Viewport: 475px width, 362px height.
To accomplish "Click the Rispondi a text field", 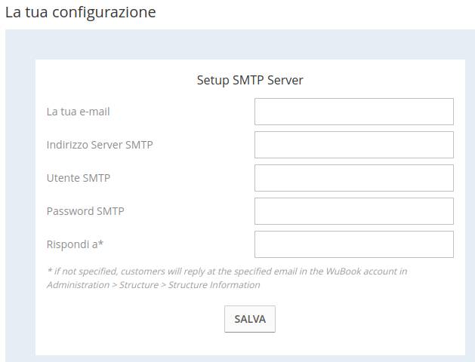I will (354, 244).
